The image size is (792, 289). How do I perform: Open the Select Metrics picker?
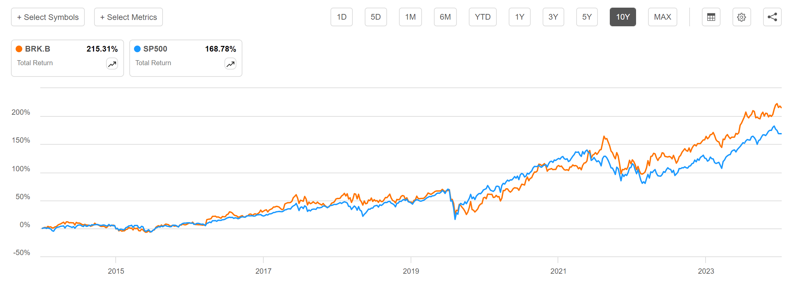128,17
